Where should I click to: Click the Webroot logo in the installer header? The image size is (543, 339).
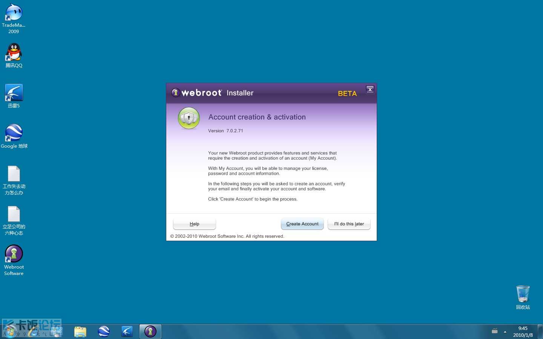(x=197, y=93)
